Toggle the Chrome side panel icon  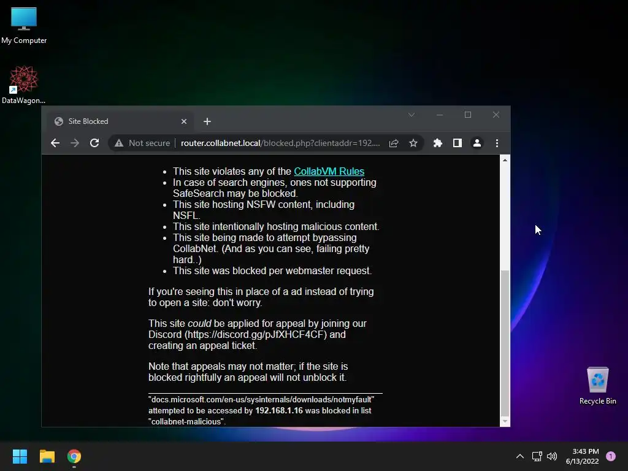tap(458, 143)
